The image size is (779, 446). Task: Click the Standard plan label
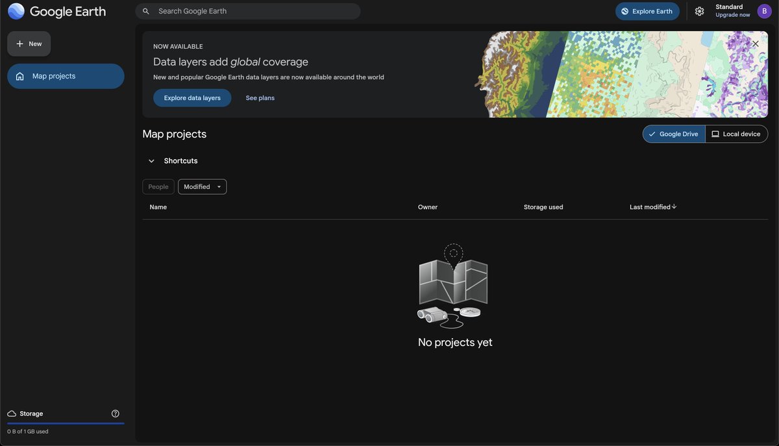pos(729,7)
